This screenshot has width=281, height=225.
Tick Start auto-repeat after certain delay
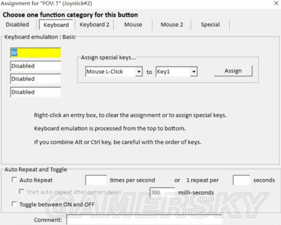coord(21,191)
